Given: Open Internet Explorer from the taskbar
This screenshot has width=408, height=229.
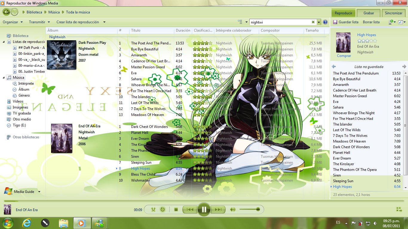Looking at the screenshot, I should pyautogui.click(x=26, y=223).
